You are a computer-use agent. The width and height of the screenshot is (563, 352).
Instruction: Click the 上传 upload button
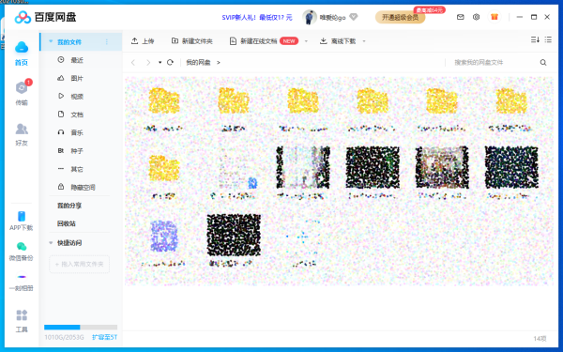[x=143, y=41]
